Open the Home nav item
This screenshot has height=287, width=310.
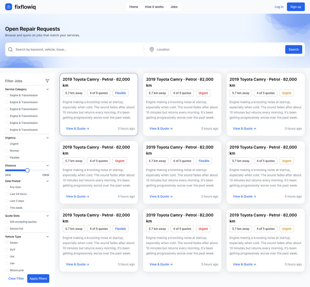pyautogui.click(x=134, y=7)
